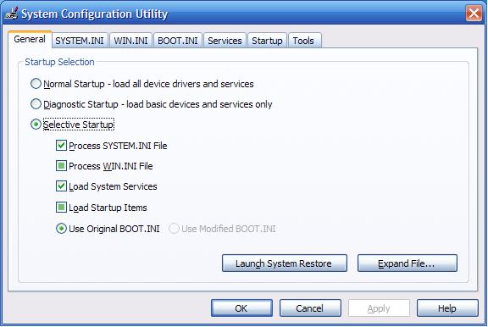Click Launch System Restore button
The height and width of the screenshot is (327, 488).
285,263
